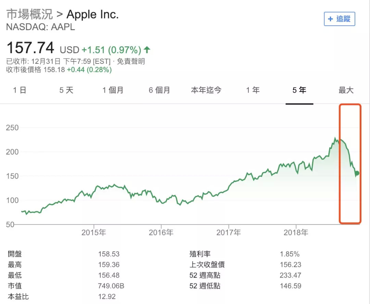Click the 市值 749.06B value
The height and width of the screenshot is (304, 370).
[x=111, y=286]
